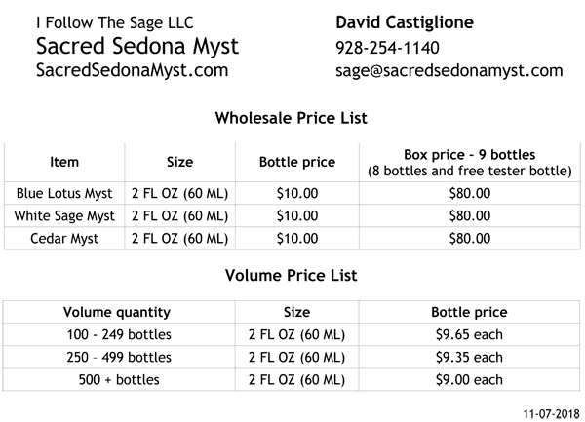Click the sage@sacredsedonamyst.com email address
This screenshot has width=585, height=422.
point(448,70)
